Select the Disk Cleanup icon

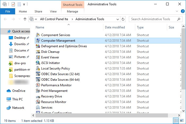pyautogui.click(x=38, y=52)
